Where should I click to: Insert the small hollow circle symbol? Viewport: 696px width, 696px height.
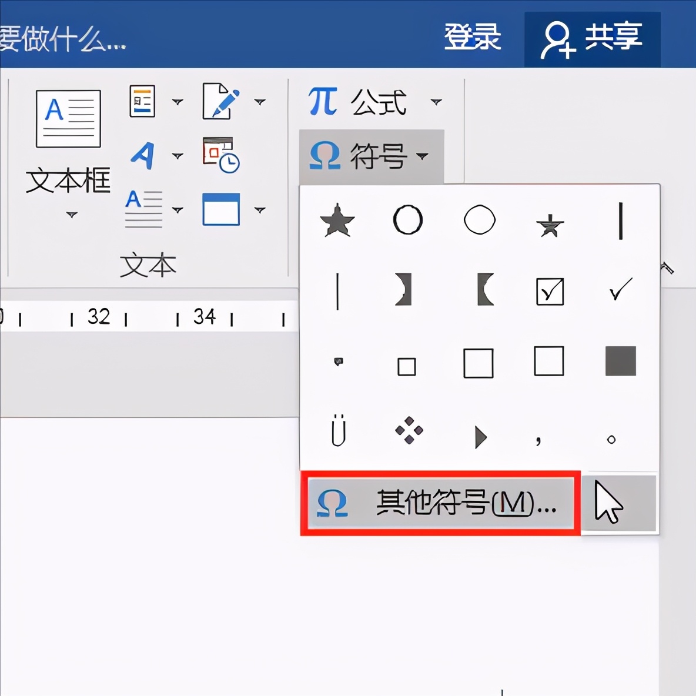coord(611,440)
